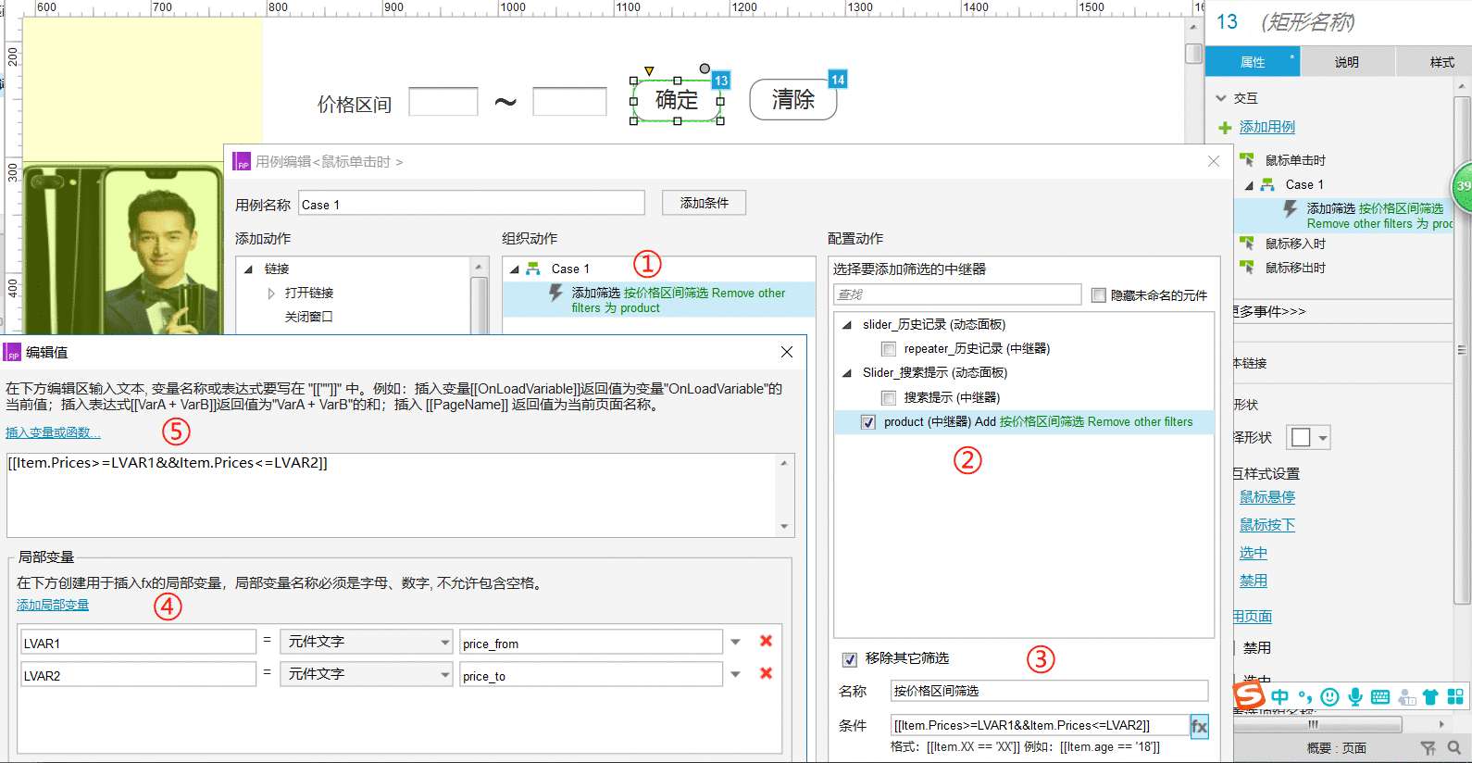Viewport: 1472px width, 763px height.
Task: Collapse the 交互 section chevron
Action: pyautogui.click(x=1221, y=98)
